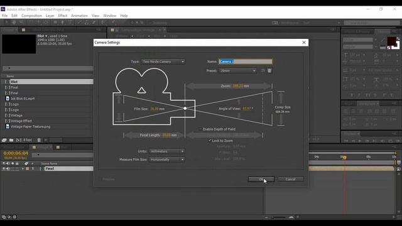Delete selected project item with trash icon
Viewport: 402px width, 226px height.
click(x=39, y=140)
